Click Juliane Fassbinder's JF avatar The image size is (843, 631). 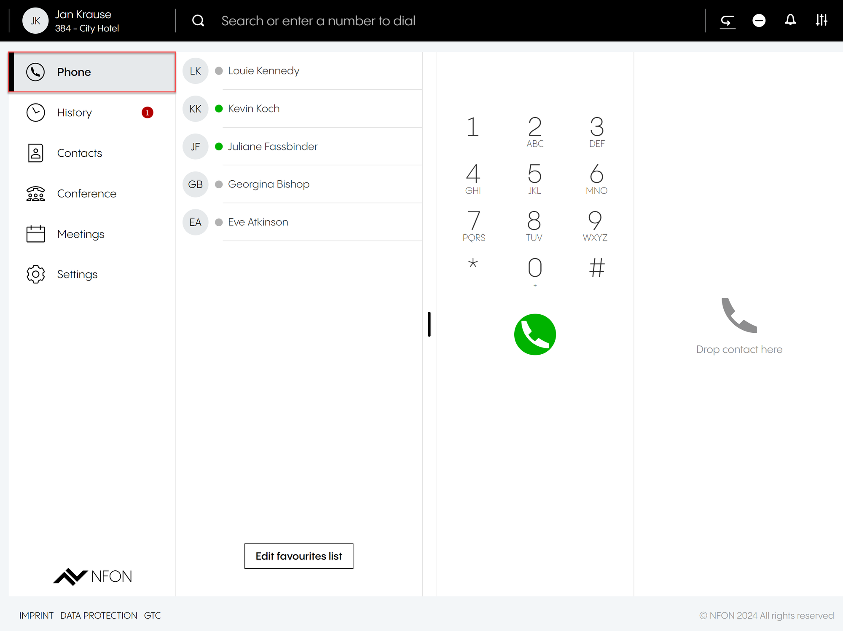tap(195, 147)
